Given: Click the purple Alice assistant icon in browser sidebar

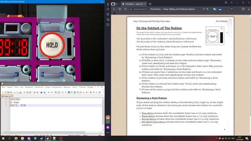Looking at the screenshot, I should tap(108, 127).
